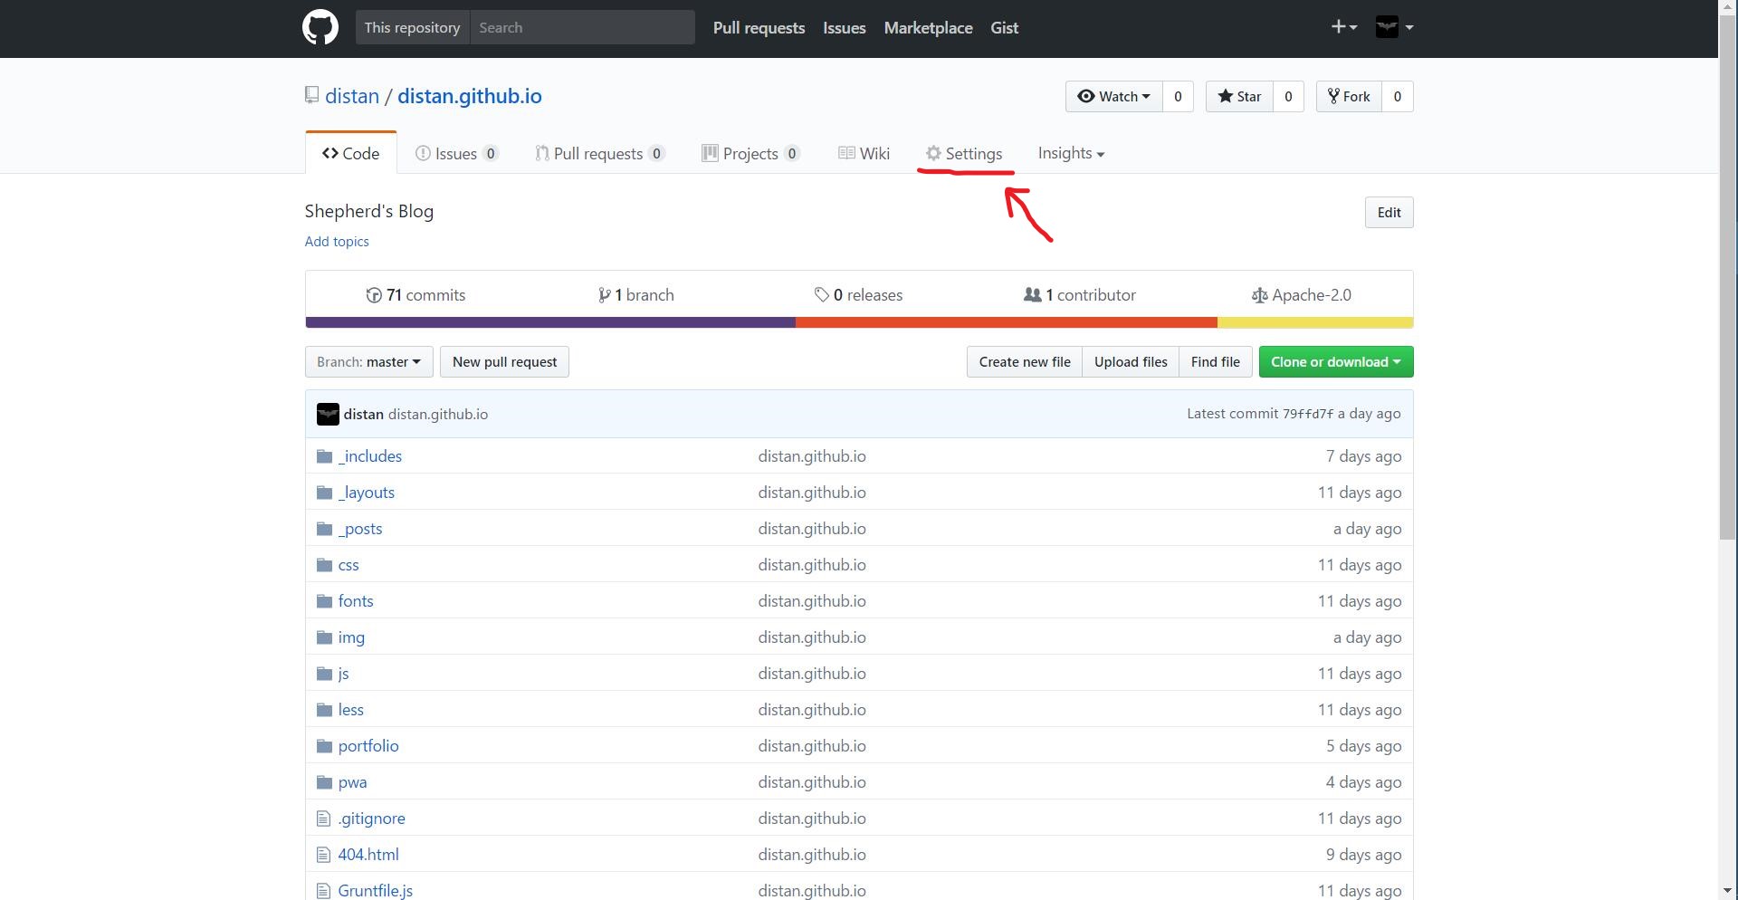Image resolution: width=1738 pixels, height=900 pixels.
Task: Open the distan.github.io repository title link
Action: (x=470, y=96)
